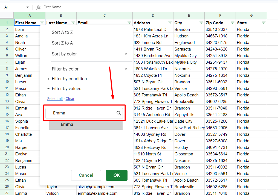Select row 14 header
Viewport: 278px width, 195px height.
point(7,108)
